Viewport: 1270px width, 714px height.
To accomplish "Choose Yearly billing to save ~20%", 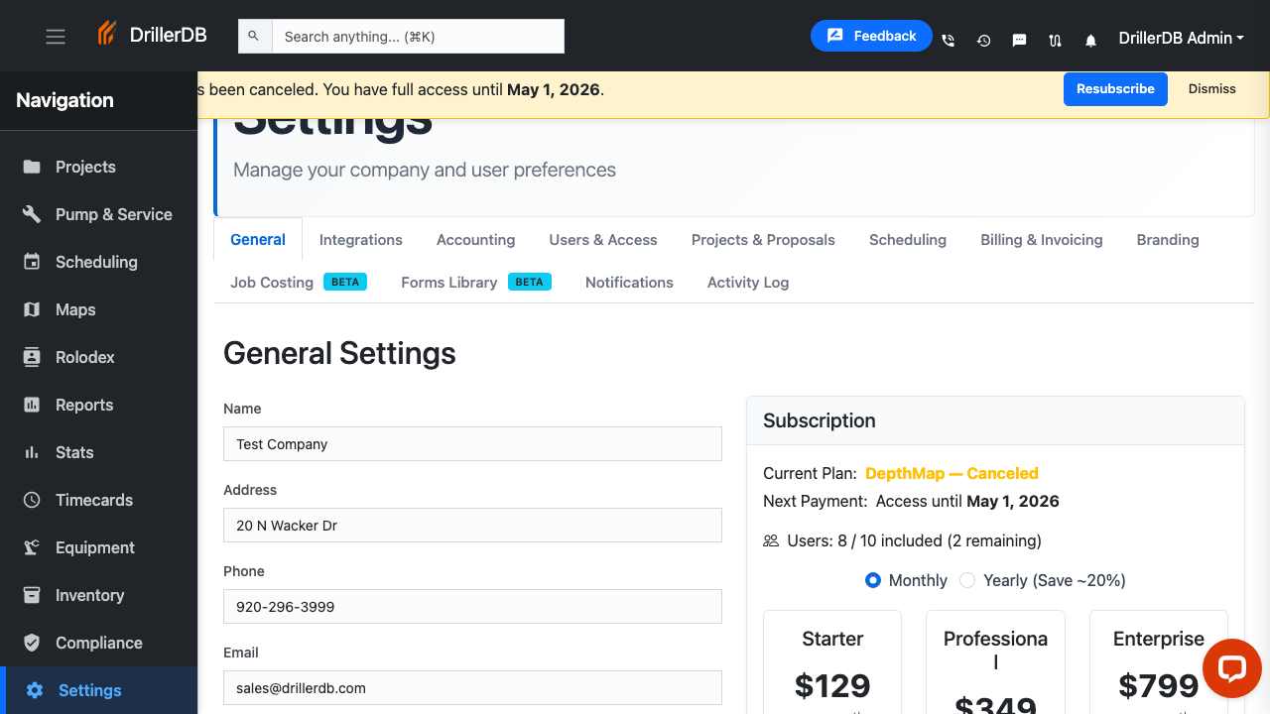I will tap(967, 580).
